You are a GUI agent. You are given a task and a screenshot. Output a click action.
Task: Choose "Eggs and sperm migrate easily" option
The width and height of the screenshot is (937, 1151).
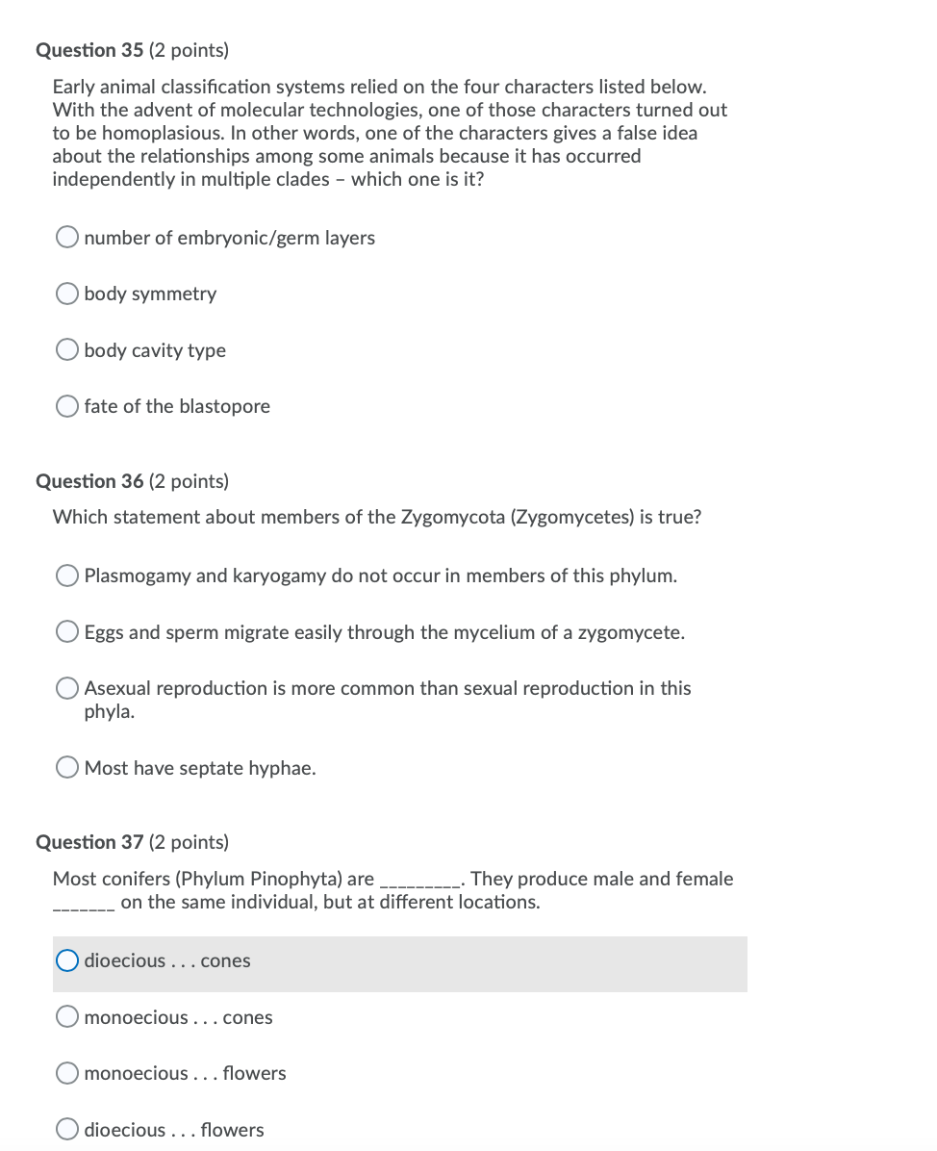coord(67,630)
